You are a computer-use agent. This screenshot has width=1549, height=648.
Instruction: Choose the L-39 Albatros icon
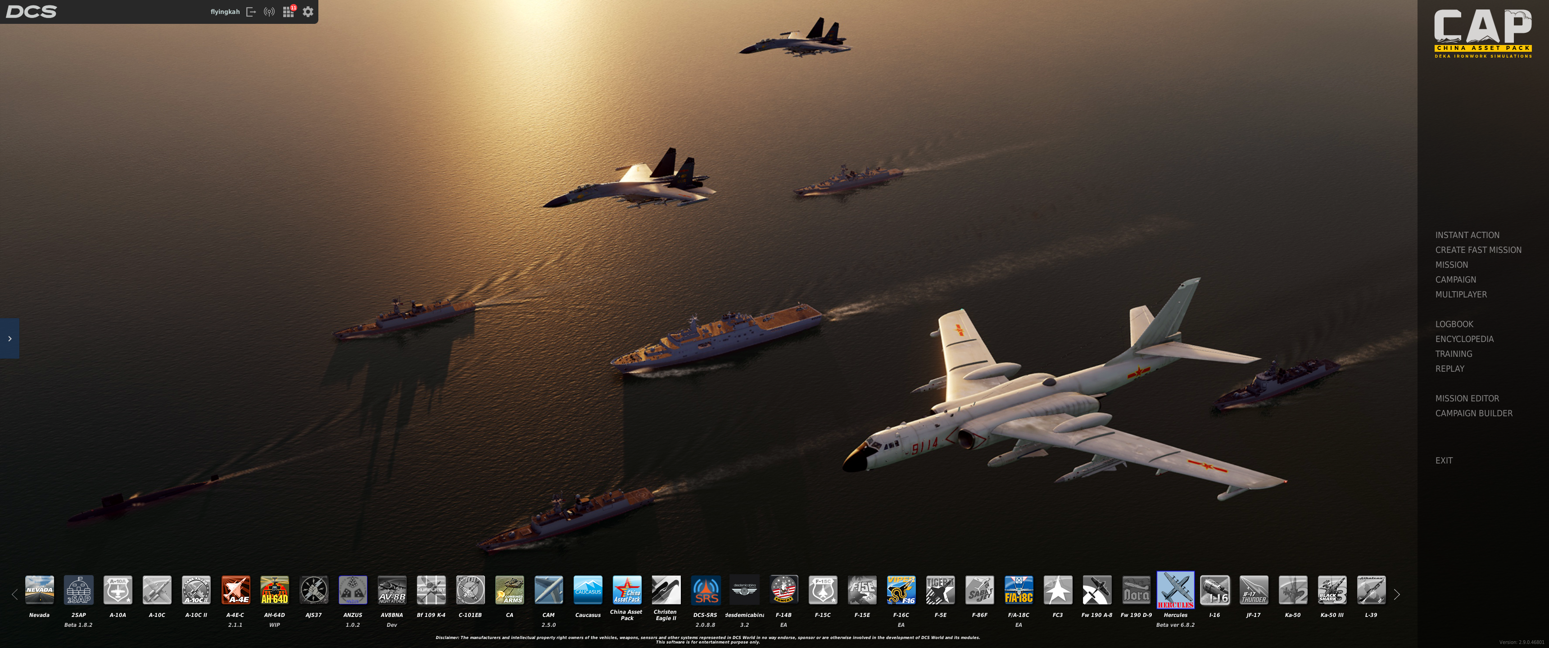tap(1371, 589)
